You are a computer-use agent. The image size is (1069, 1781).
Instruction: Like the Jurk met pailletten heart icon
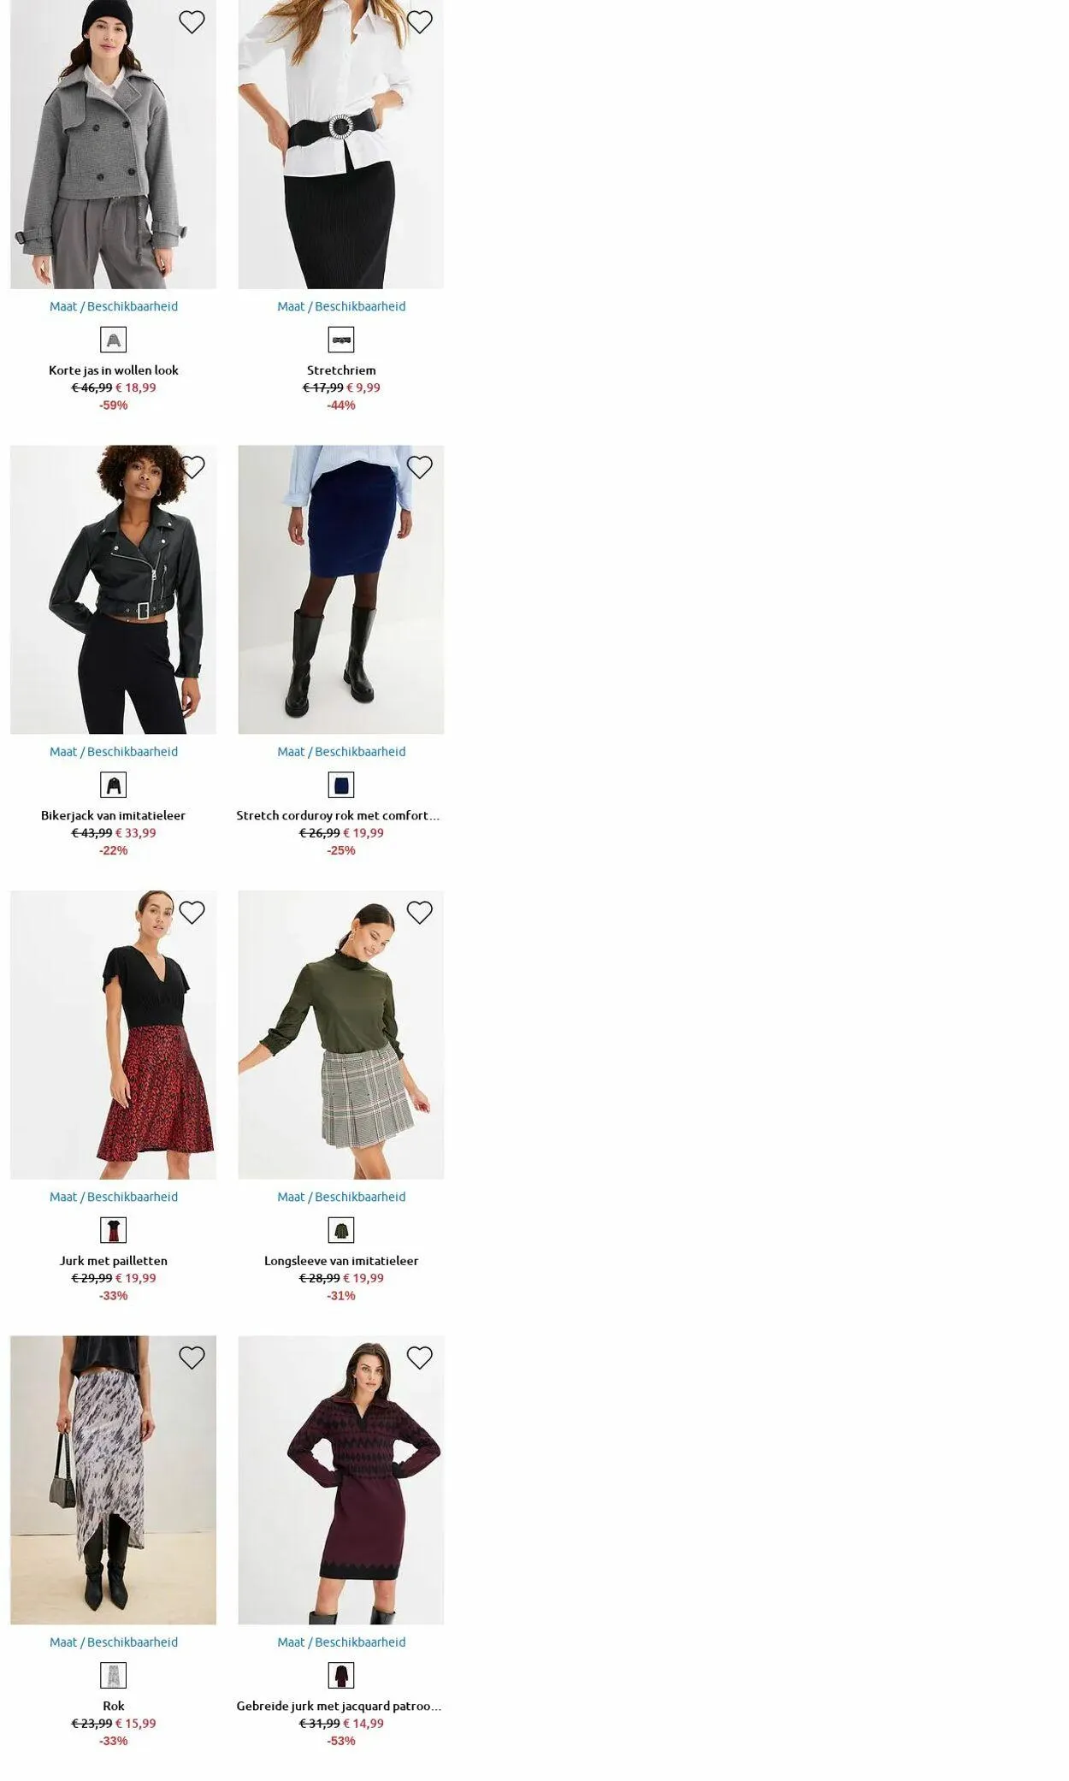(192, 913)
